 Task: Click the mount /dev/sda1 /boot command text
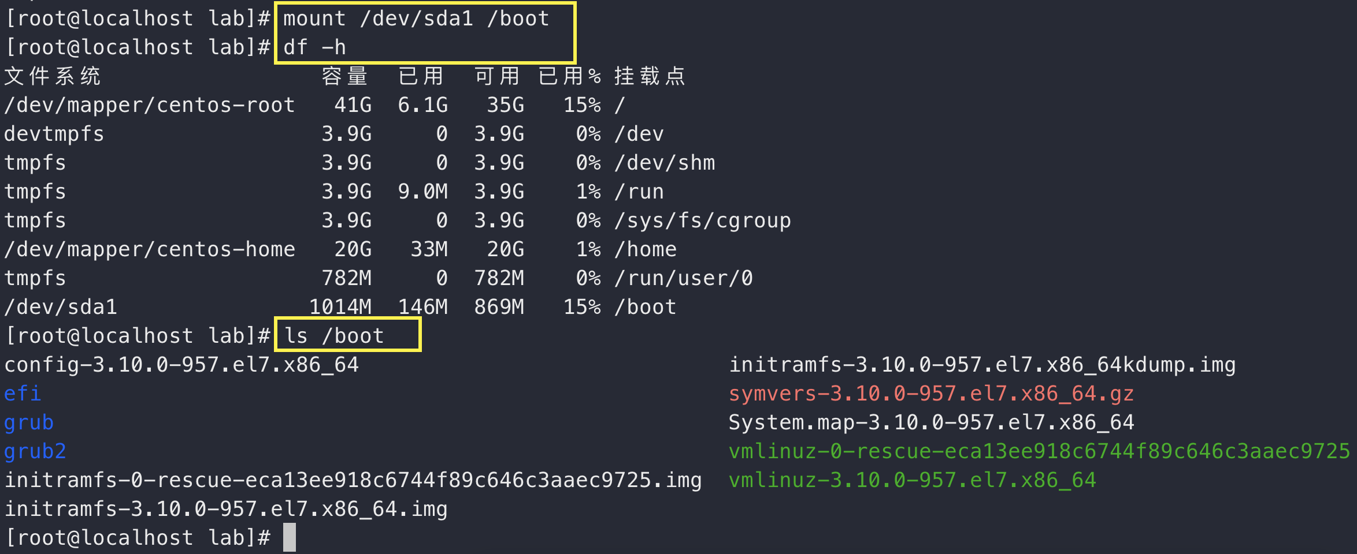pos(416,18)
